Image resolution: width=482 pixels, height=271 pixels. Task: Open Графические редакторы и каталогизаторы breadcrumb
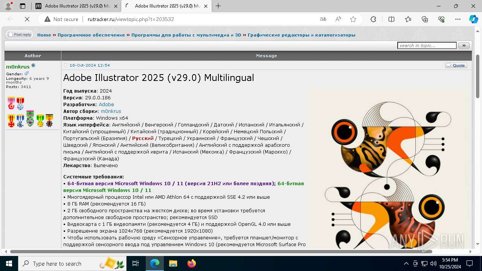[302, 35]
